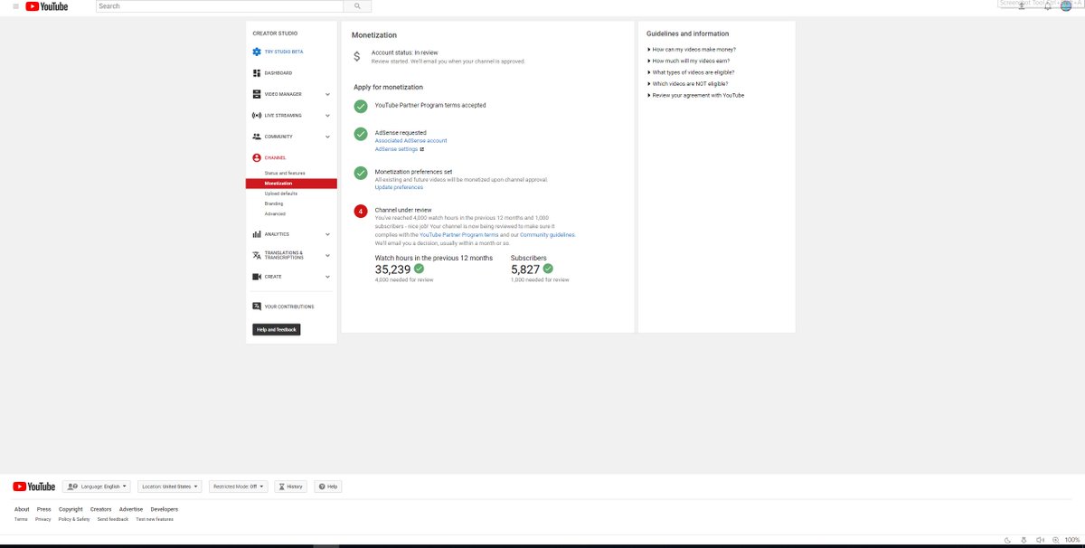Open the Location: United States dropdown
The height and width of the screenshot is (548, 1085).
170,487
